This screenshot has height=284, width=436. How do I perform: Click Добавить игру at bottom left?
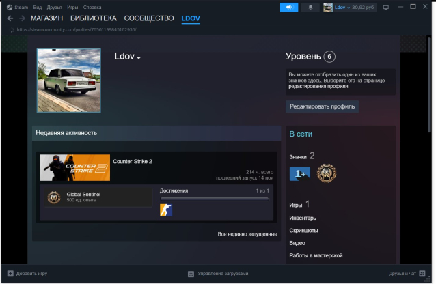[27, 273]
